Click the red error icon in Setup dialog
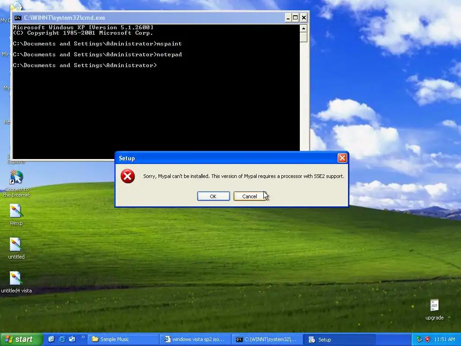The image size is (461, 346). point(127,176)
